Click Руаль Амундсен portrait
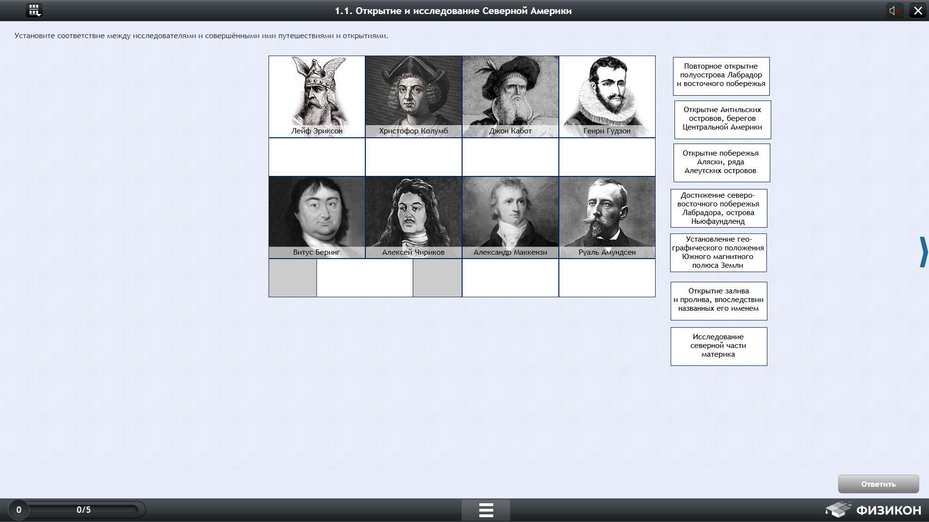This screenshot has height=522, width=929. point(607,217)
